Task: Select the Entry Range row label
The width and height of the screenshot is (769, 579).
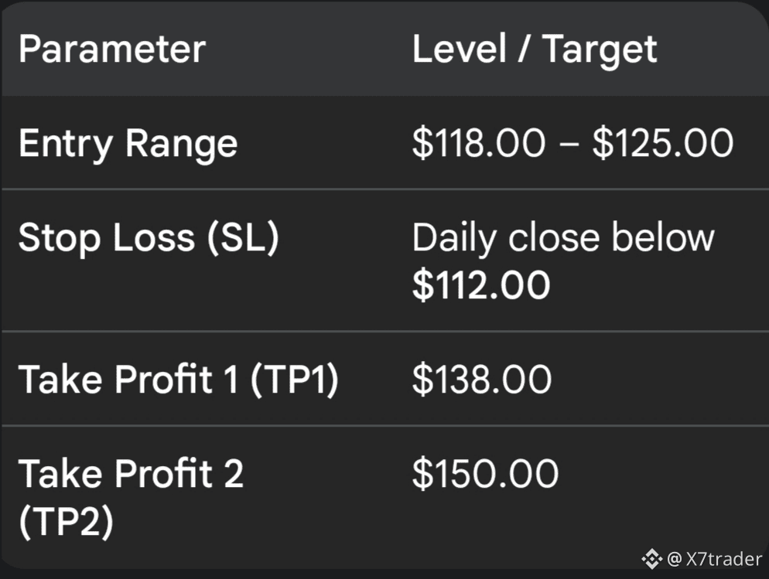Action: click(x=128, y=144)
